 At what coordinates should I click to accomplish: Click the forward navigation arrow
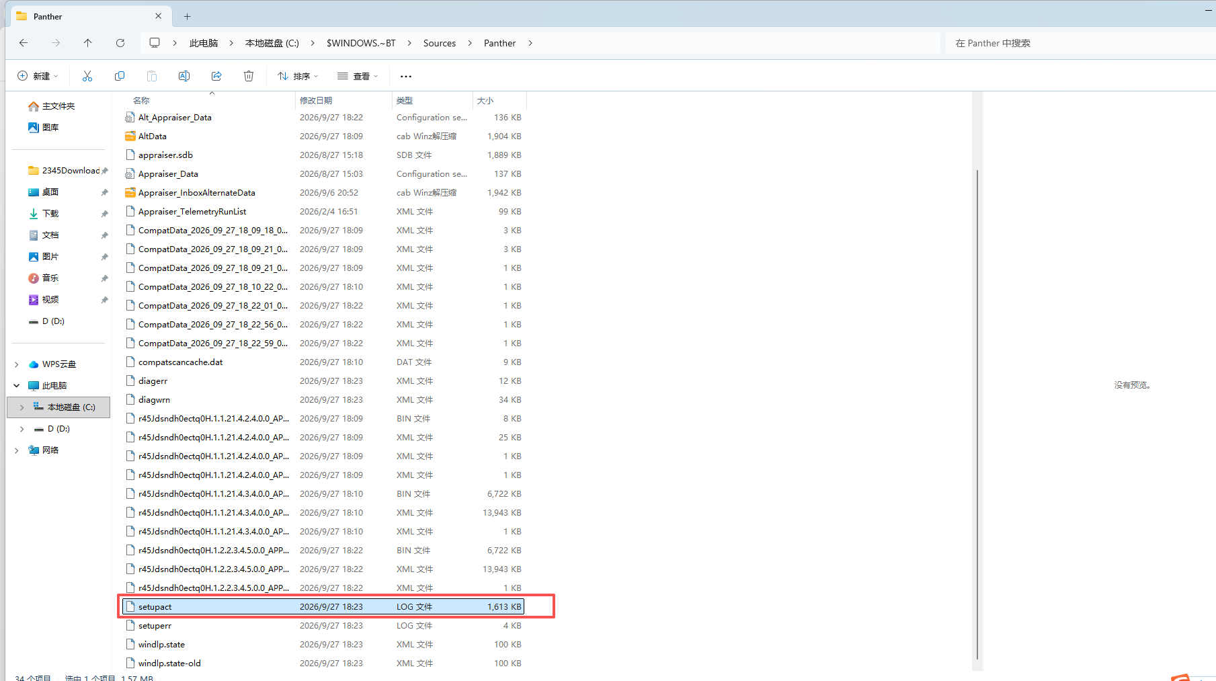[56, 43]
